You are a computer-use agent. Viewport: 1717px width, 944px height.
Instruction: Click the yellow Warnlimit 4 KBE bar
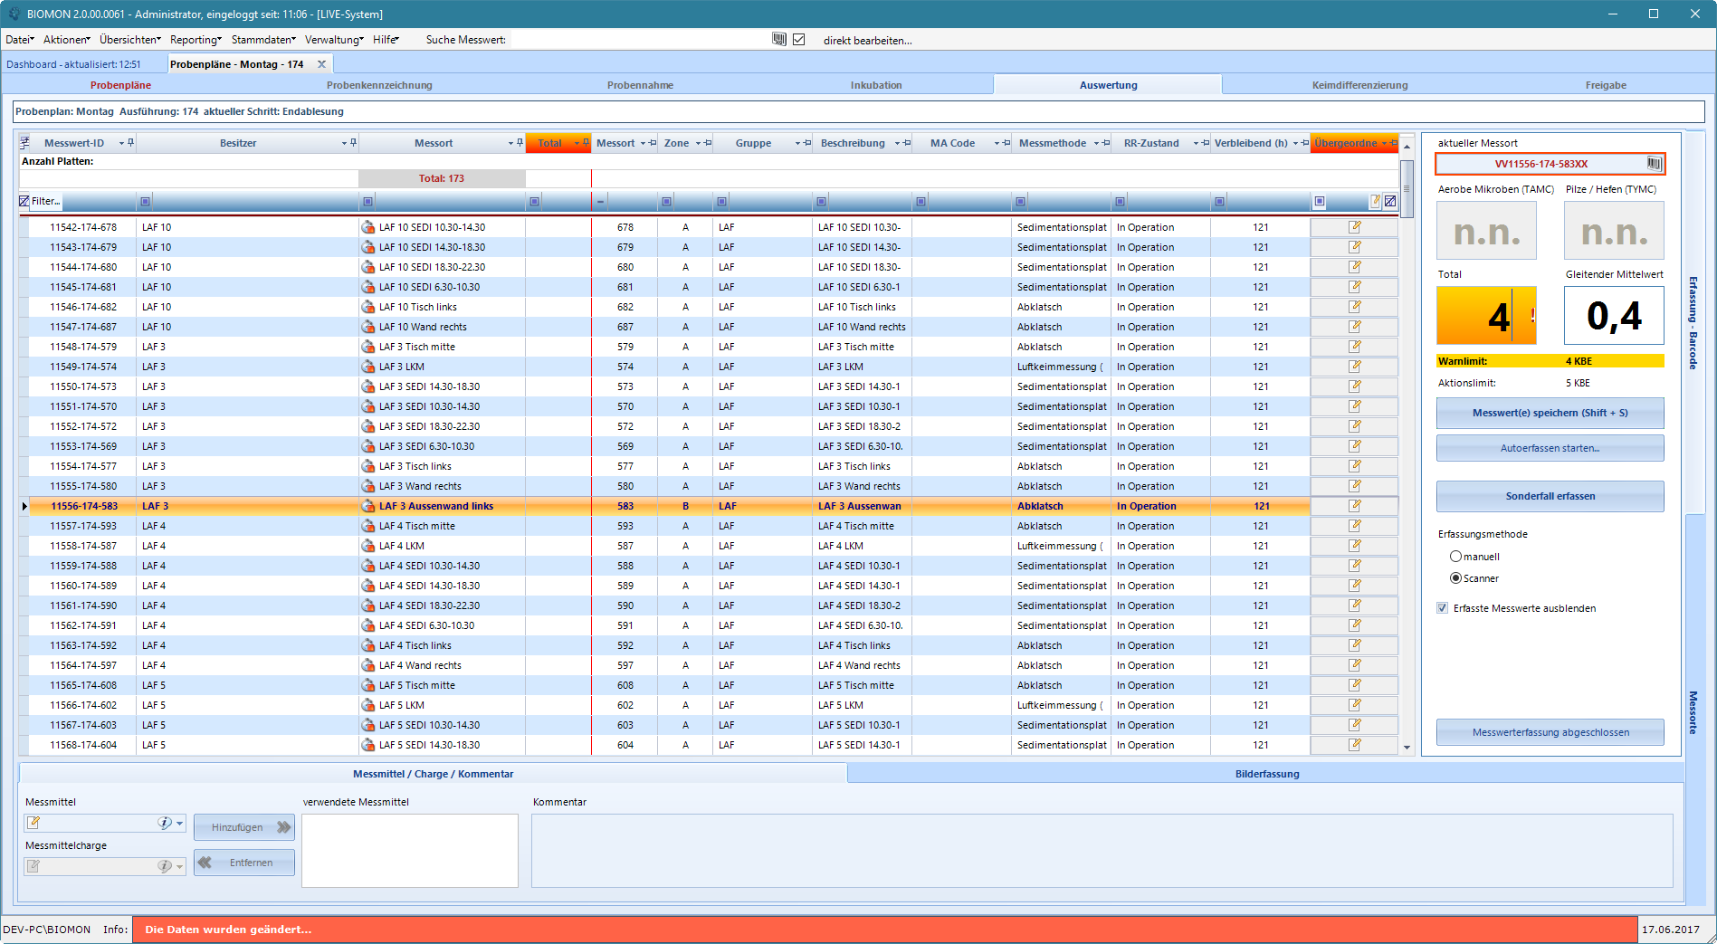click(x=1550, y=361)
